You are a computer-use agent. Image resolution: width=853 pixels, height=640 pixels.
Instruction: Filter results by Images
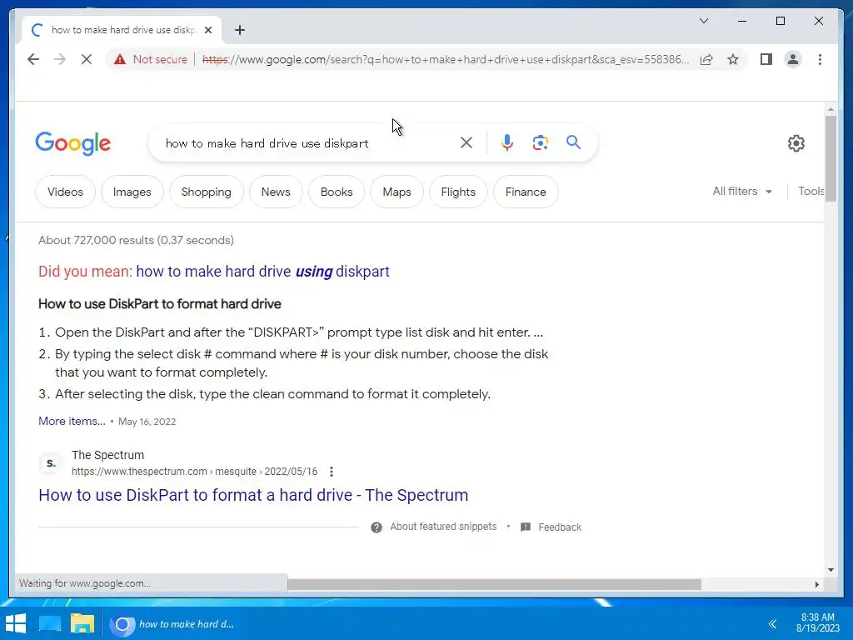click(x=132, y=192)
